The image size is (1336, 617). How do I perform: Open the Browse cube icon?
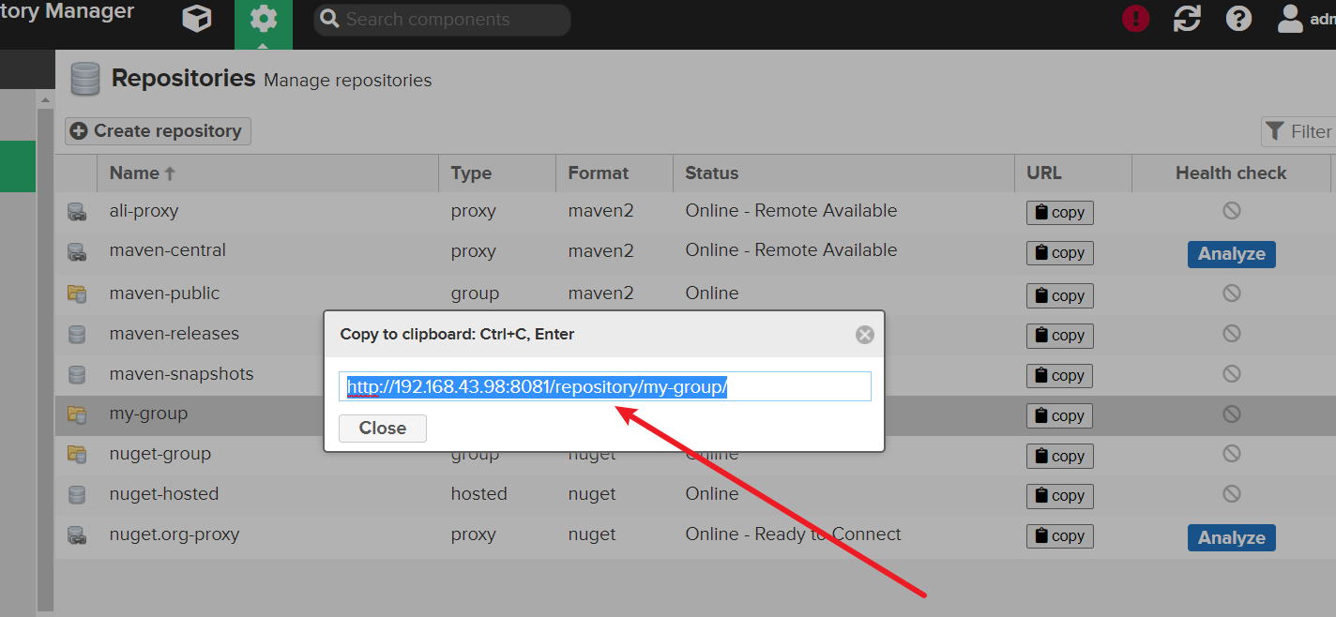click(x=197, y=19)
